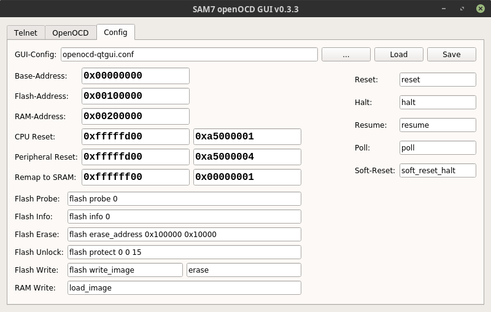Edit the RAM Write load_image field
The height and width of the screenshot is (312, 491).
[185, 288]
